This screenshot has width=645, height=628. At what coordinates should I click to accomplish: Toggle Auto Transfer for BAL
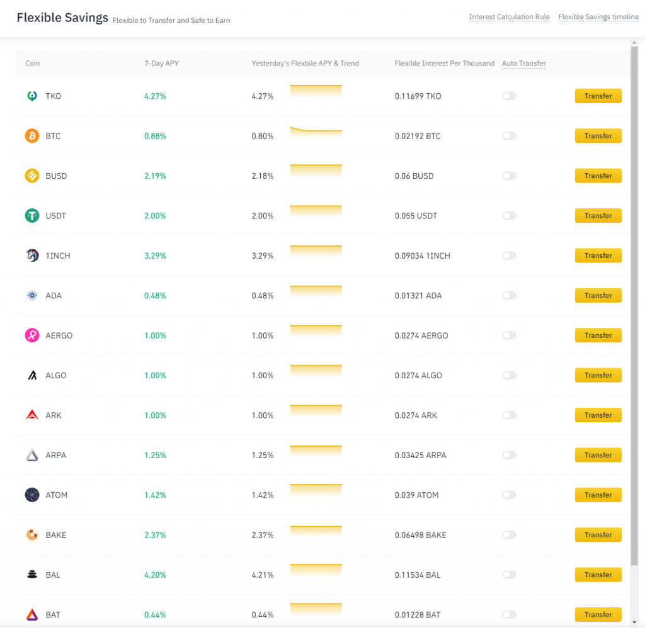[509, 575]
